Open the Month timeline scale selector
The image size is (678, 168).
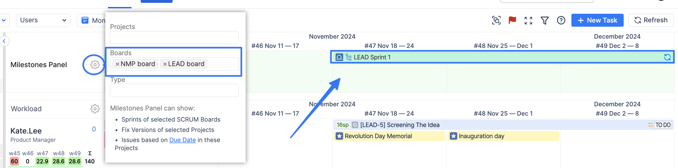tap(92, 20)
